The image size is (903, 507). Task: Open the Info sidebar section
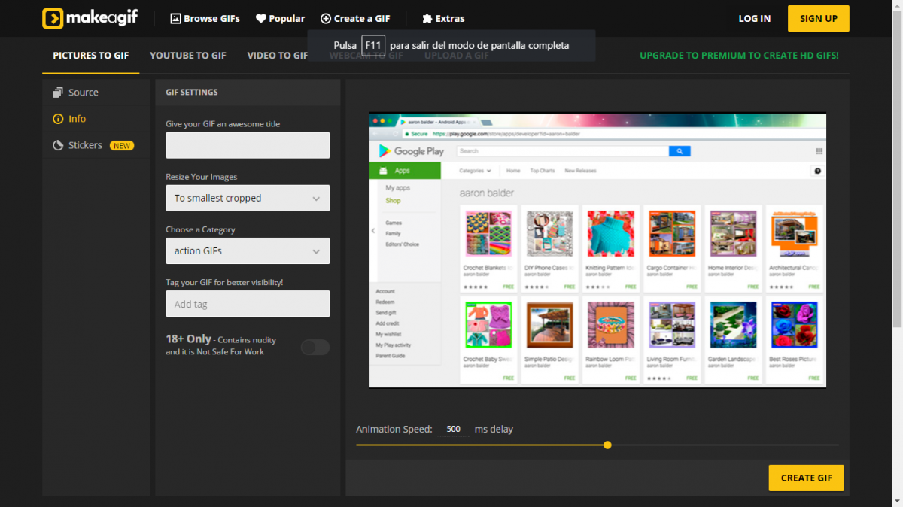(x=96, y=119)
